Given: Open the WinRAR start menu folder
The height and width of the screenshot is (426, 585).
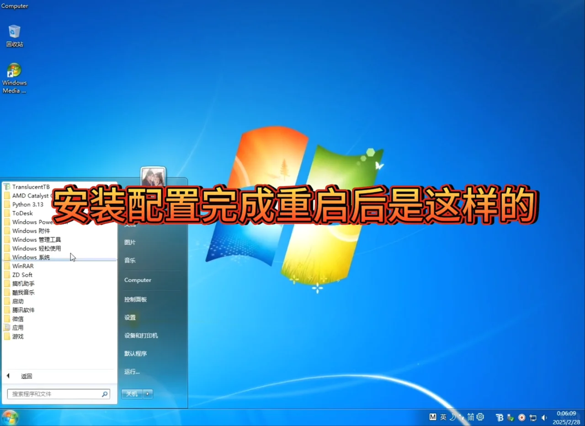Looking at the screenshot, I should coord(23,266).
